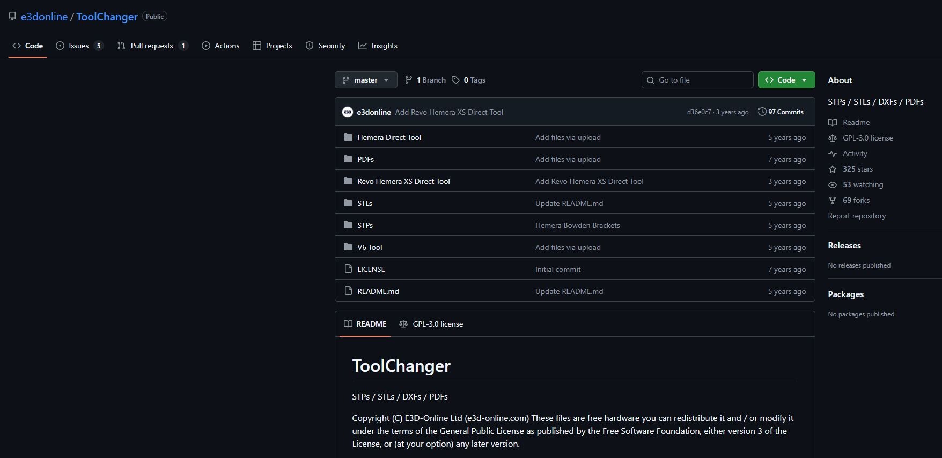942x458 pixels.
Task: Click the commit history clock icon
Action: pos(762,112)
